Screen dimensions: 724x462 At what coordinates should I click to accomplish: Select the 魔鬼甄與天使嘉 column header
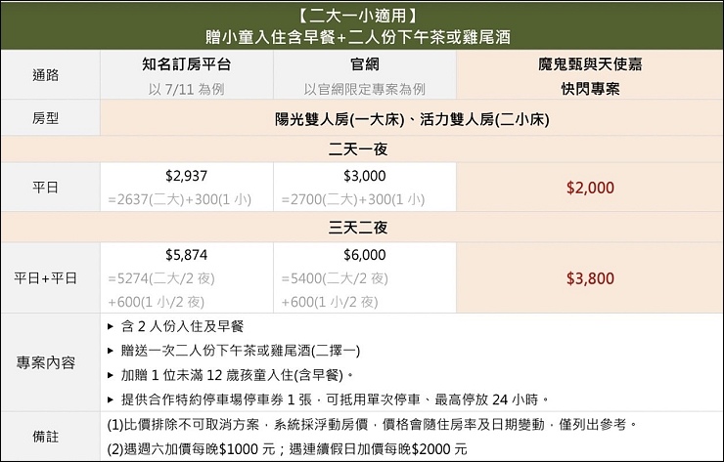[588, 65]
